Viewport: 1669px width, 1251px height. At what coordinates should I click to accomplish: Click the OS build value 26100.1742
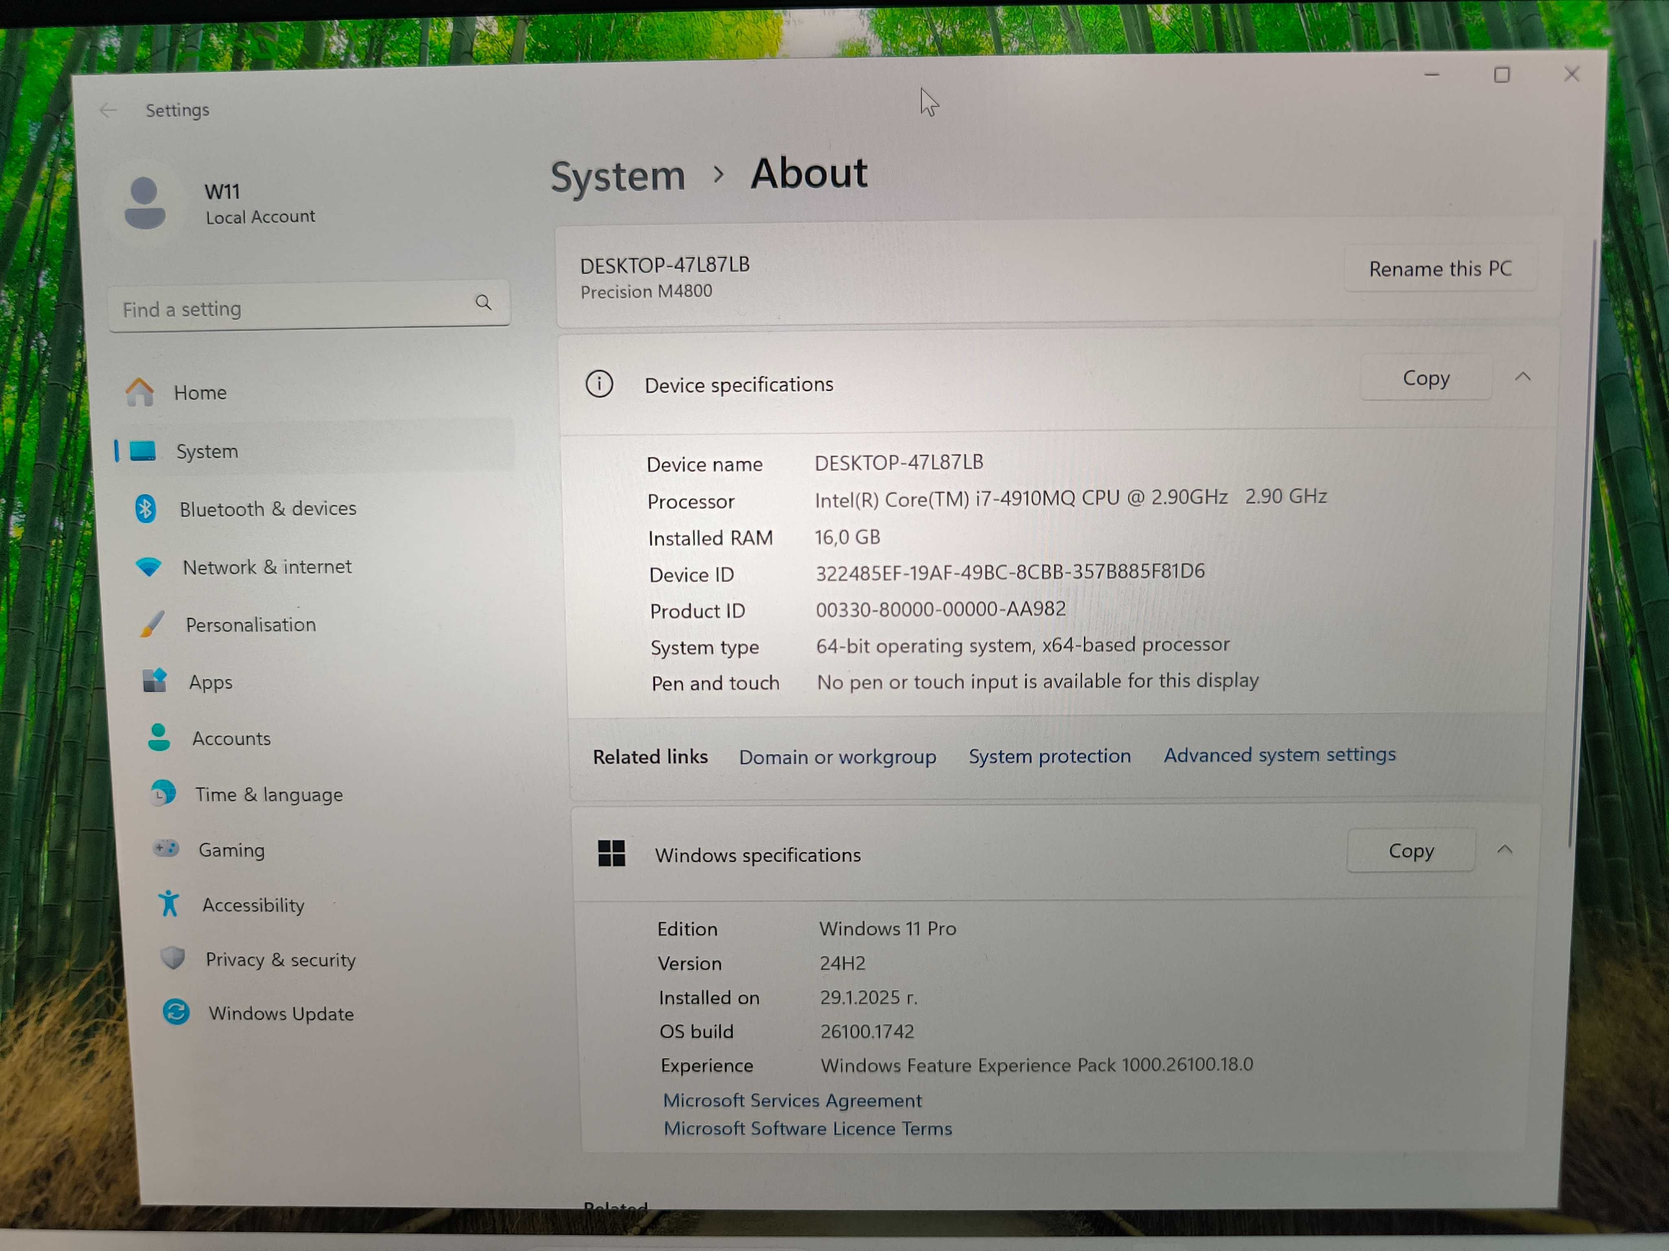[x=866, y=1031]
